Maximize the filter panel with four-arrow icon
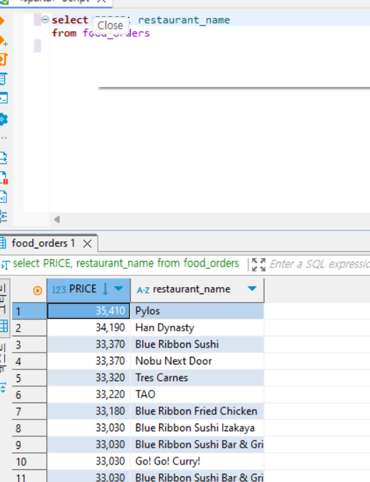The height and width of the screenshot is (482, 370). (x=258, y=265)
